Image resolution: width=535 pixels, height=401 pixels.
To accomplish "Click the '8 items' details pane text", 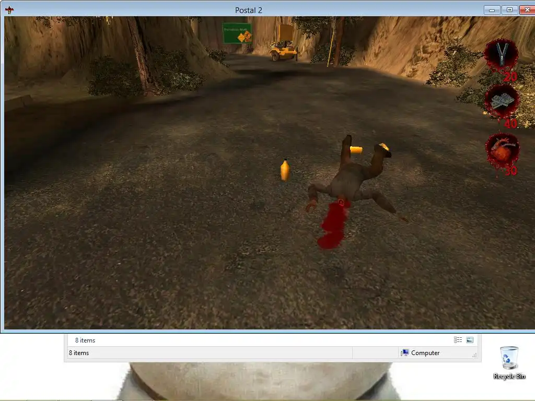I will (85, 340).
